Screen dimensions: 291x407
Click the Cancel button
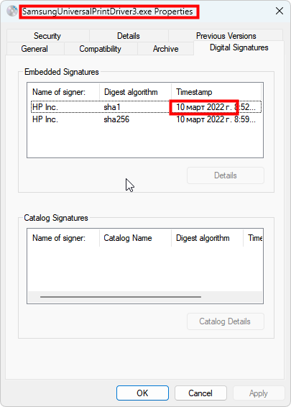pos(200,393)
